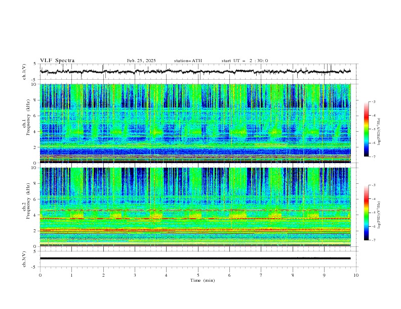Viewport: 401px width, 309px height.
Task: Click tick label "7" on the Time axis
Action: (x=261, y=275)
